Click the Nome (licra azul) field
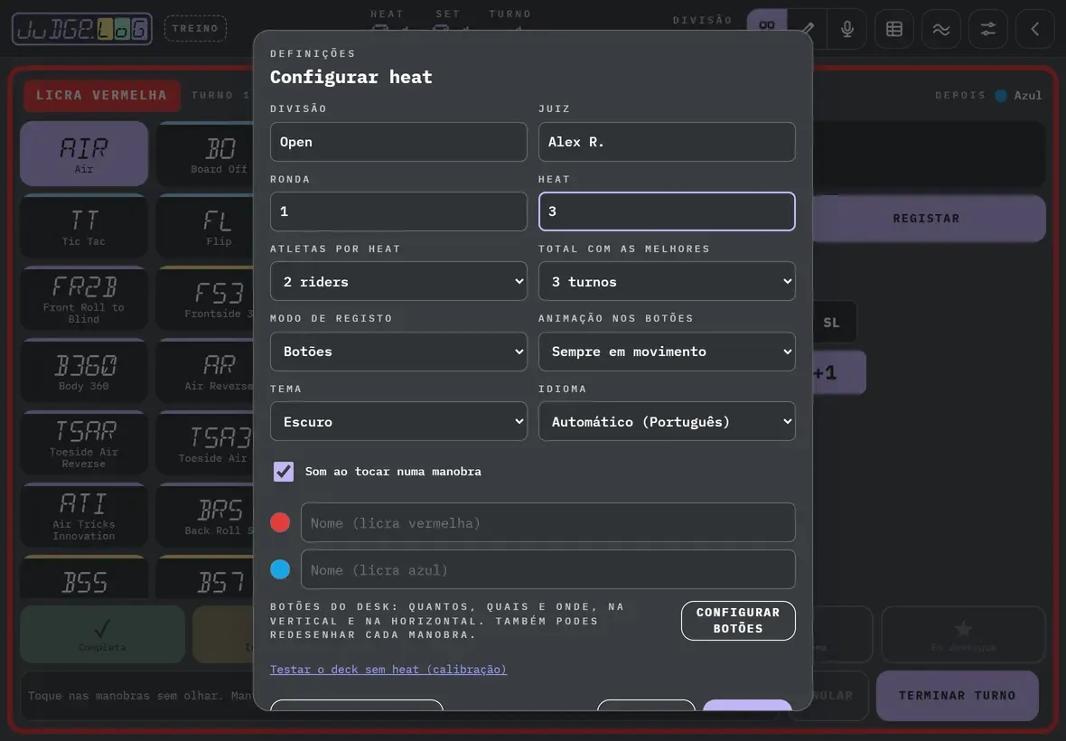The height and width of the screenshot is (741, 1066). coord(548,569)
